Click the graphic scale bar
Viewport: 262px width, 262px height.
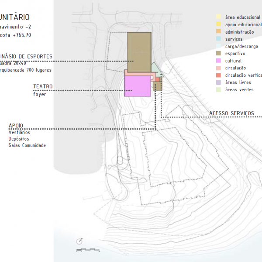pos(88,250)
